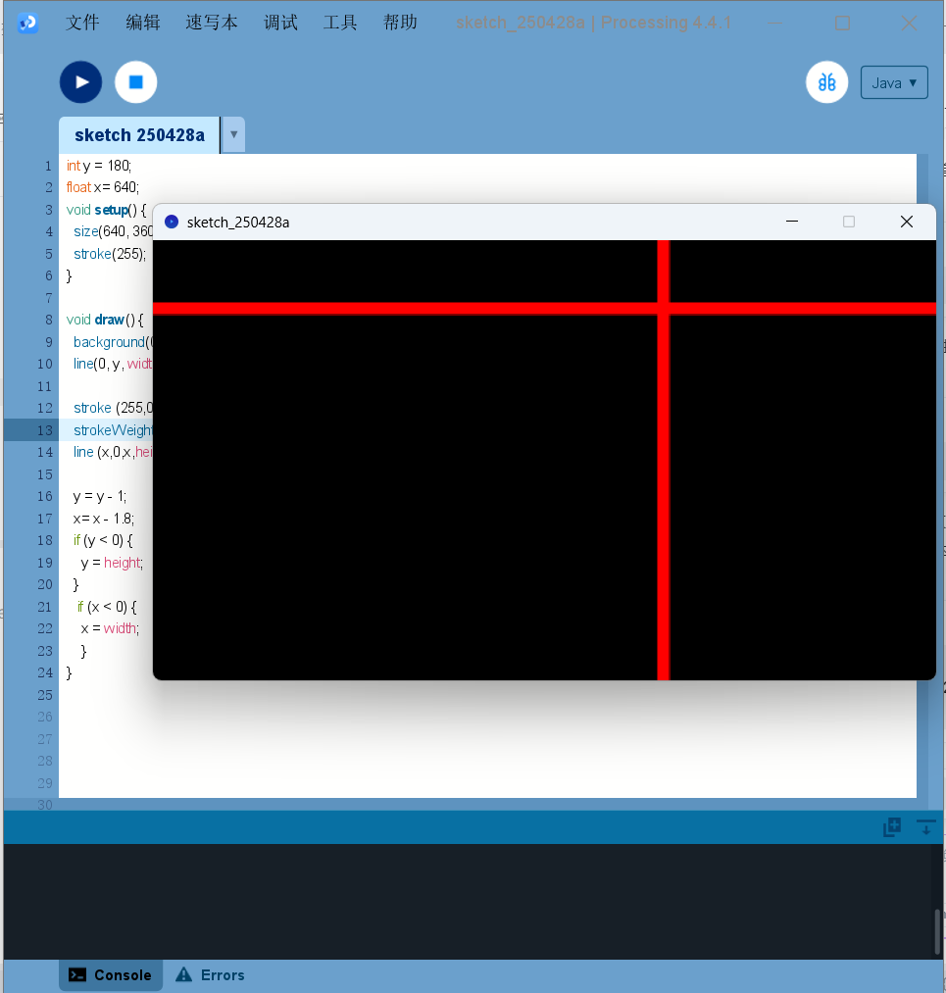Open the Java mode dropdown

(x=894, y=82)
